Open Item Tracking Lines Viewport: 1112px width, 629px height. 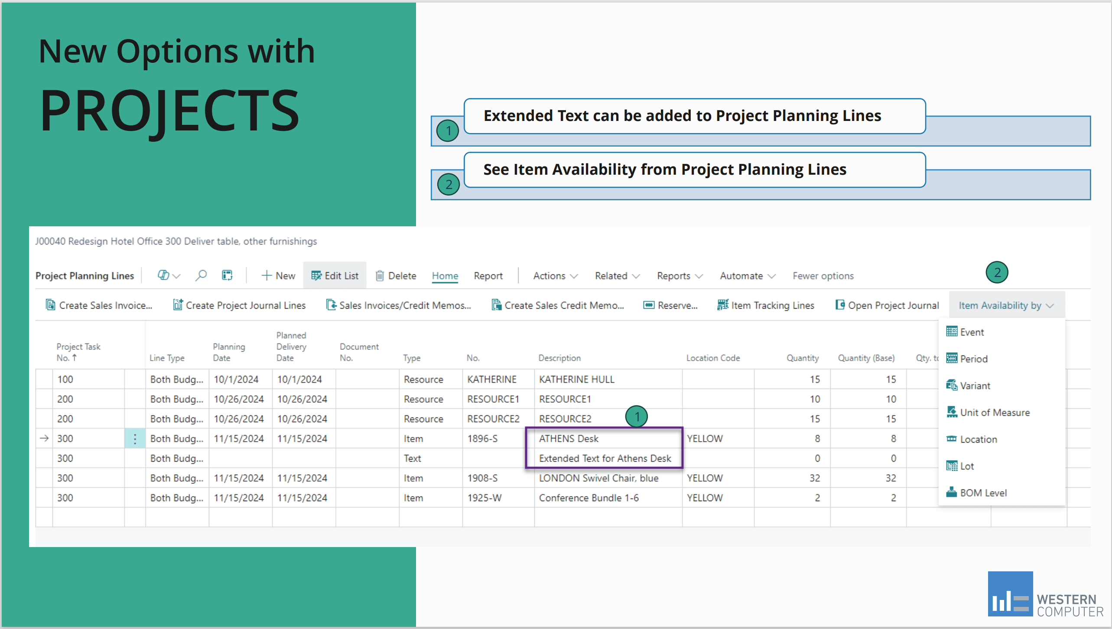click(766, 305)
